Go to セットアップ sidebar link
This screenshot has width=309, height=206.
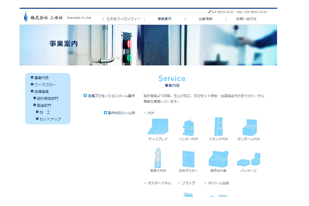click(x=50, y=119)
